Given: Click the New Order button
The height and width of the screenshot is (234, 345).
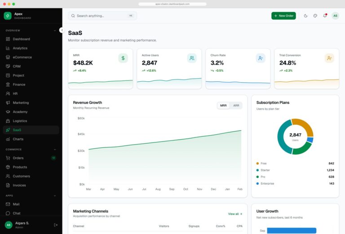Looking at the screenshot, I should click(283, 16).
